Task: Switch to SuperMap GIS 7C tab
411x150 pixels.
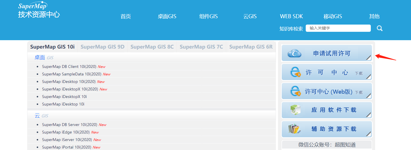Action: (x=201, y=47)
